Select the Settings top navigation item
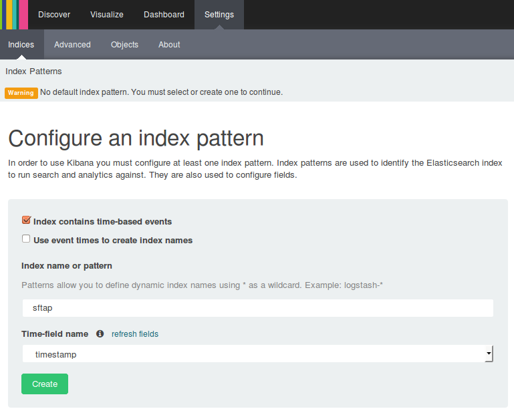 219,15
